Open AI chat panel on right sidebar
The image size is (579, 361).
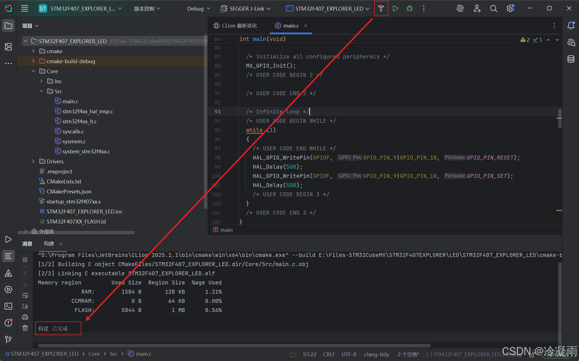pos(571,42)
